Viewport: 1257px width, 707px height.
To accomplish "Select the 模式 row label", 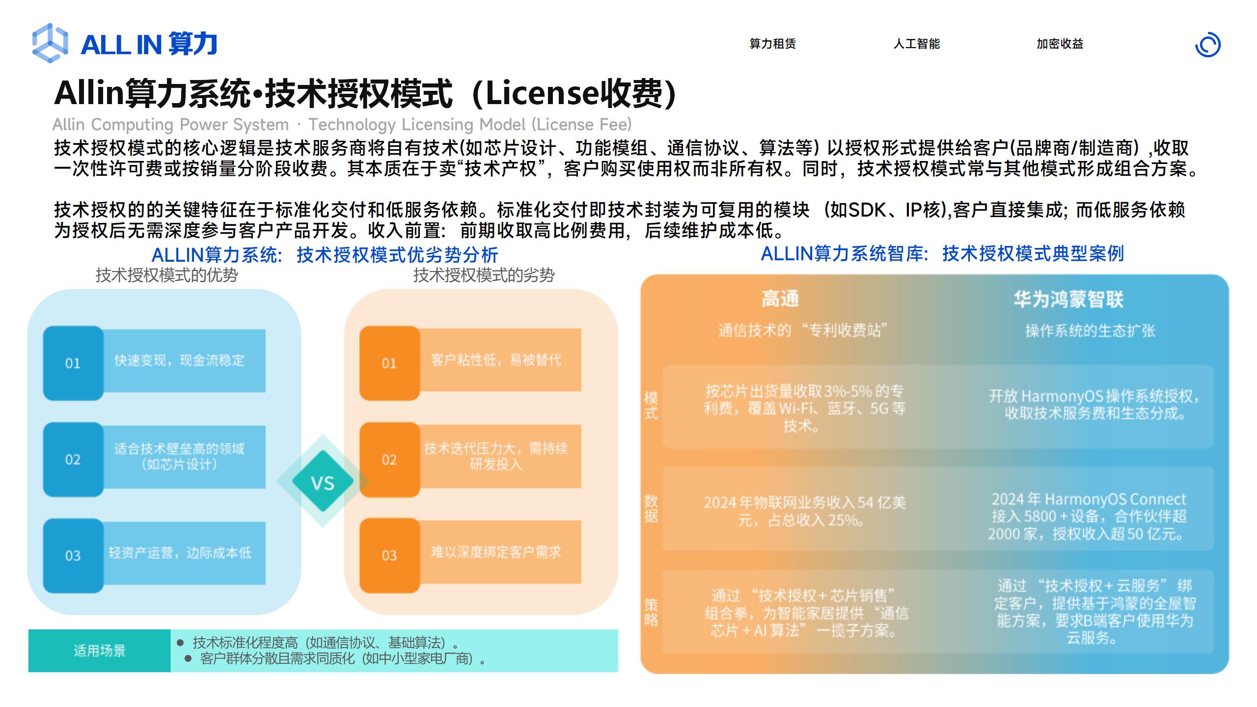I will coord(651,406).
